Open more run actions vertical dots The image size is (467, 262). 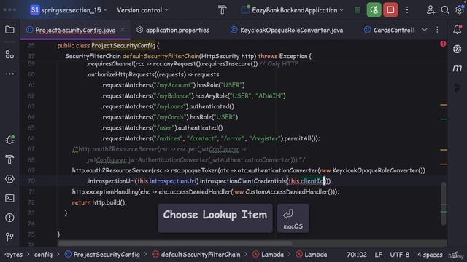[407, 10]
